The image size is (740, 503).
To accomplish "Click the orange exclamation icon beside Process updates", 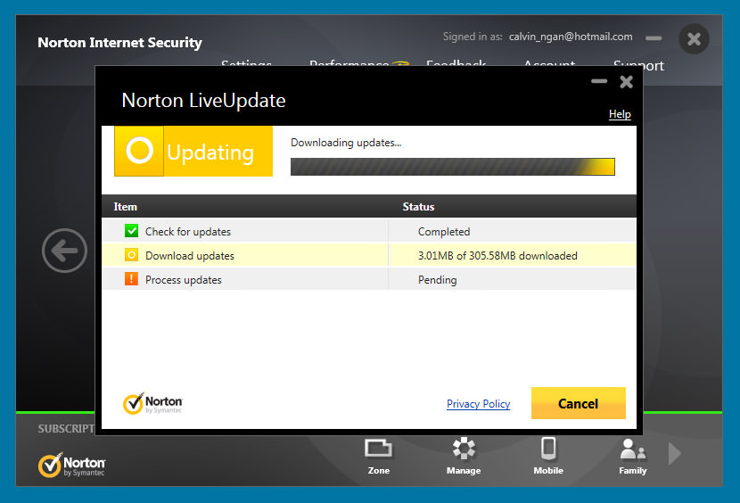I will point(131,279).
